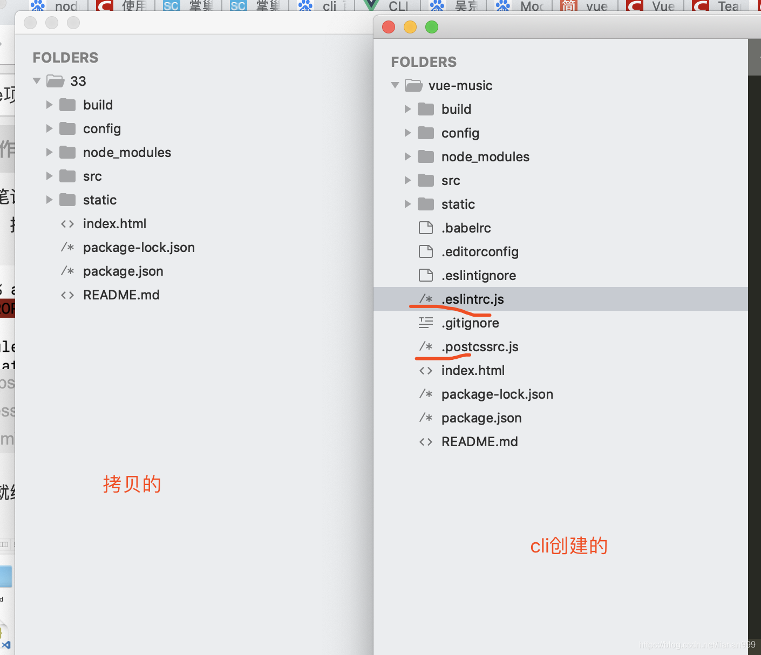The width and height of the screenshot is (761, 655).
Task: Close the vue-music window with red button
Action: pyautogui.click(x=389, y=27)
